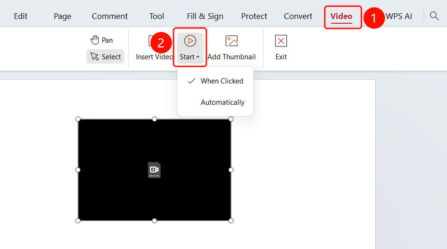The height and width of the screenshot is (249, 447).
Task: Click the bottom-right handle of video frame
Action: [x=231, y=221]
